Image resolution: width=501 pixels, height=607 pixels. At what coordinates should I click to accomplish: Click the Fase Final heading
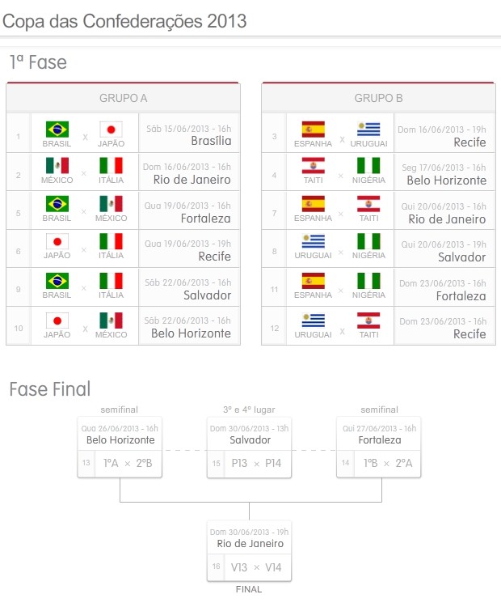tap(50, 389)
